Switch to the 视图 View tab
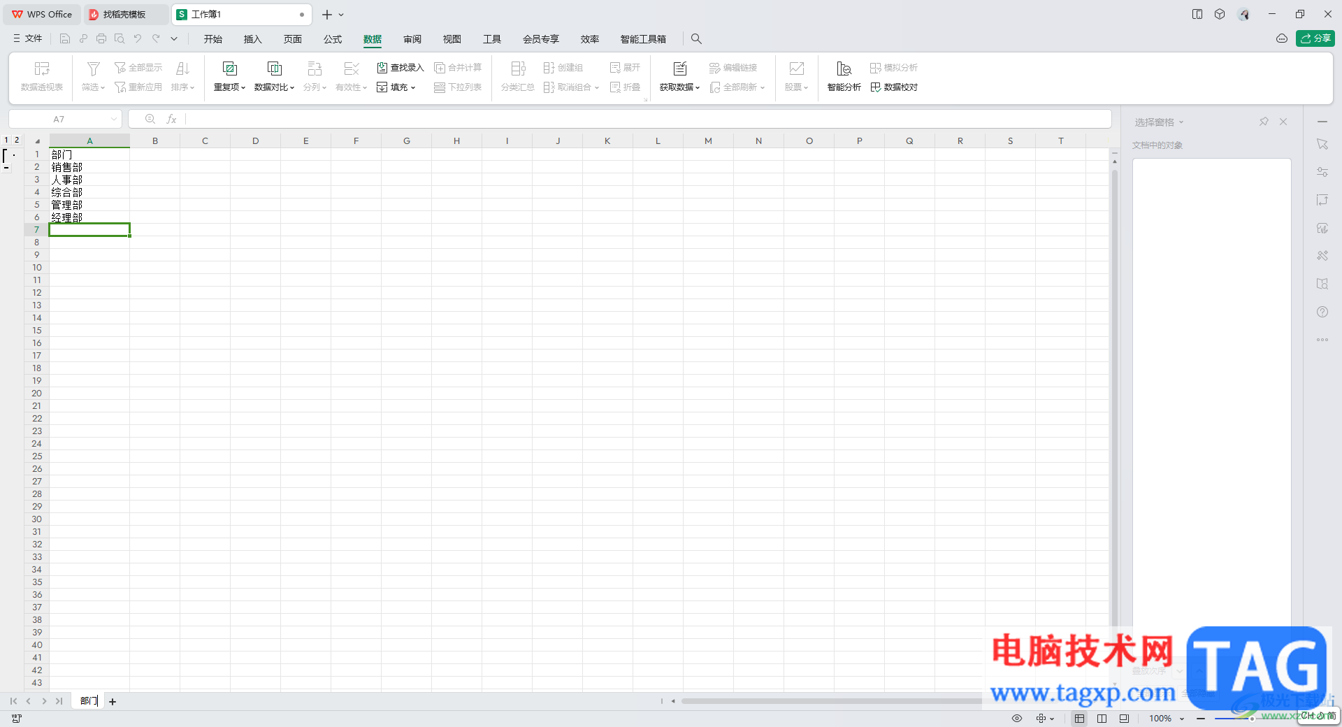1342x727 pixels. 452,39
